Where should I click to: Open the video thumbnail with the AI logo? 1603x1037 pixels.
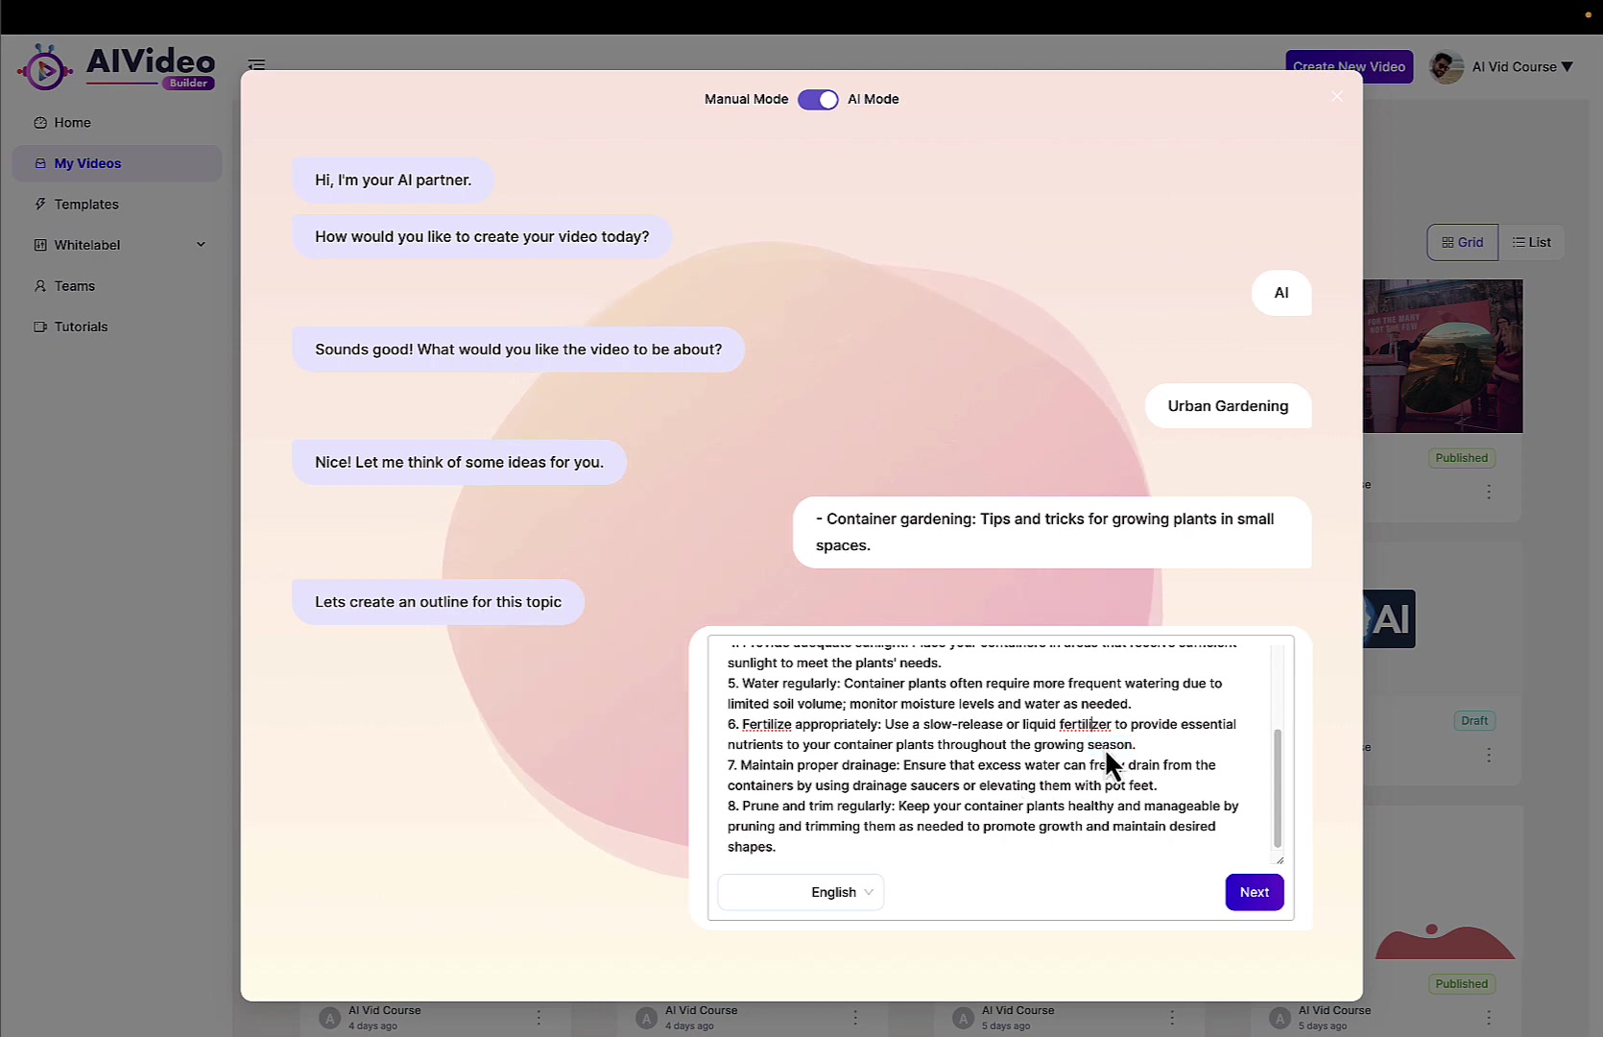pyautogui.click(x=1389, y=619)
